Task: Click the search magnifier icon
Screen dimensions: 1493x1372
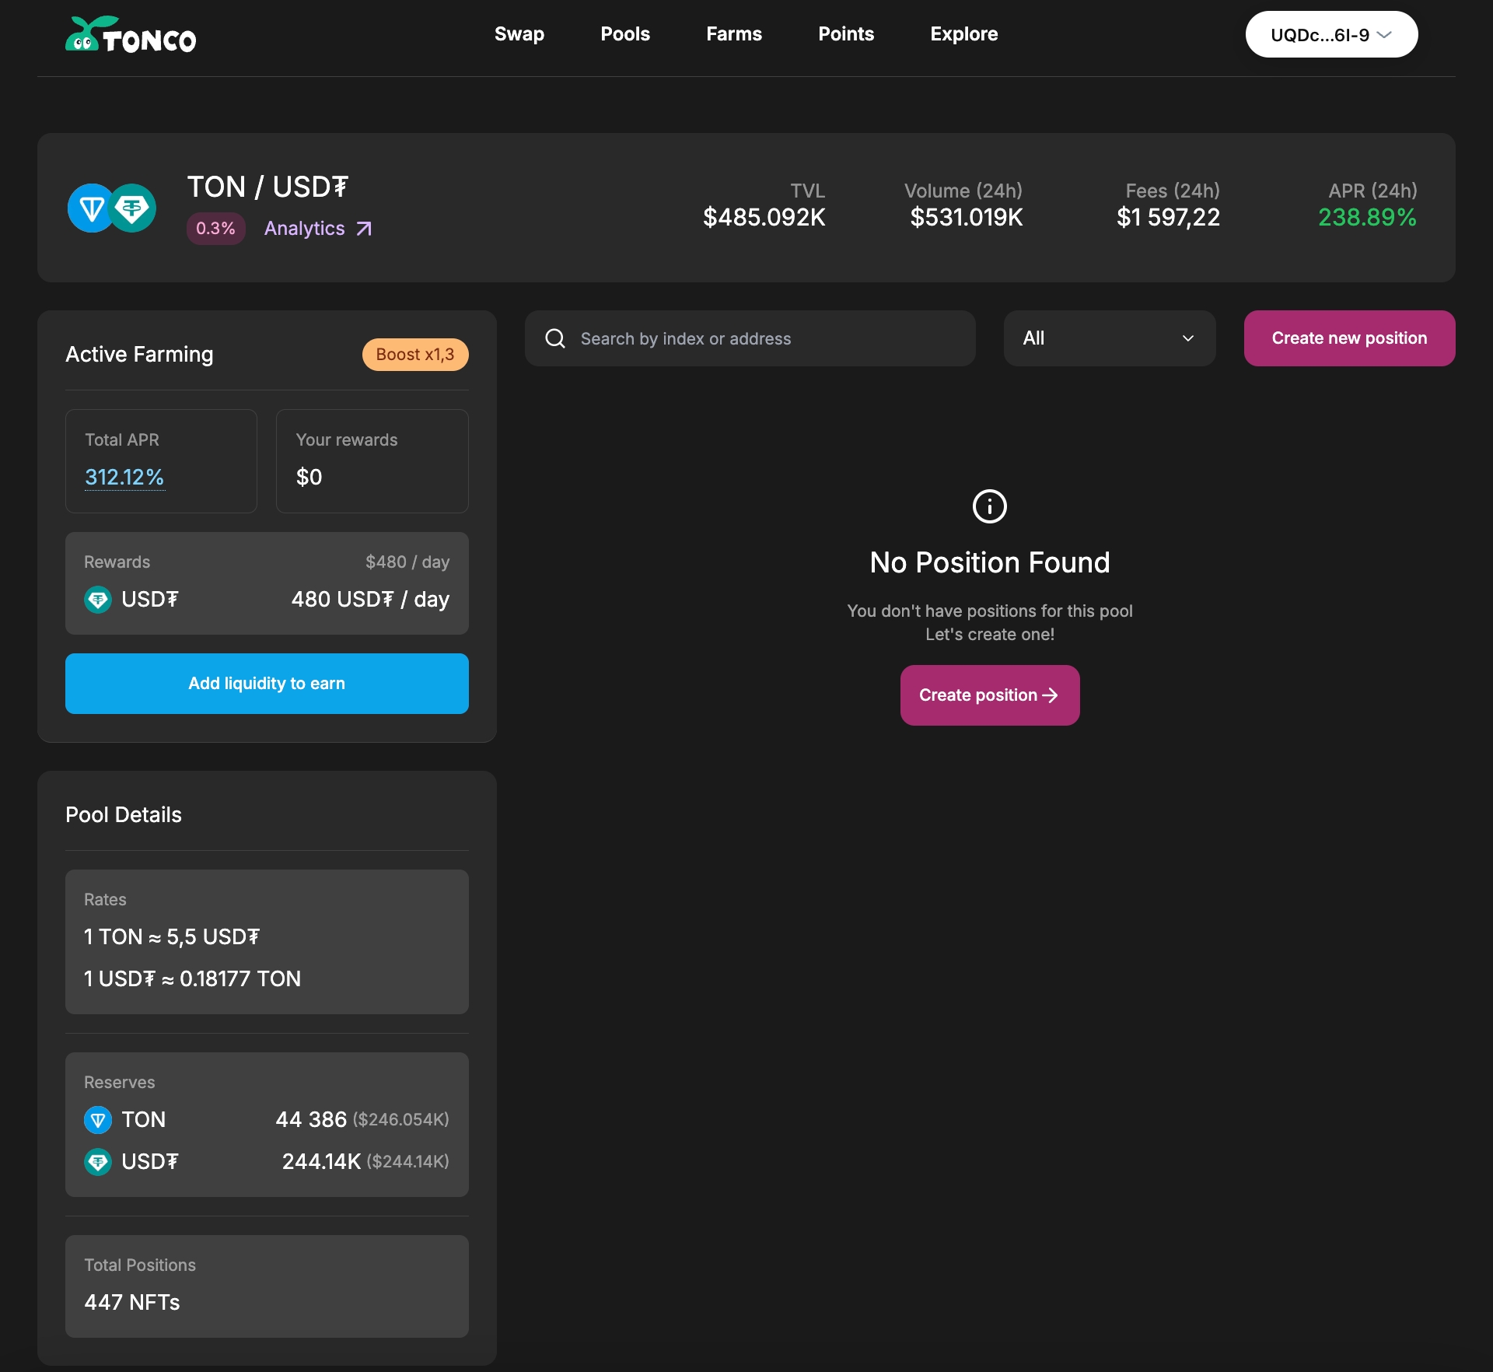Action: click(555, 338)
